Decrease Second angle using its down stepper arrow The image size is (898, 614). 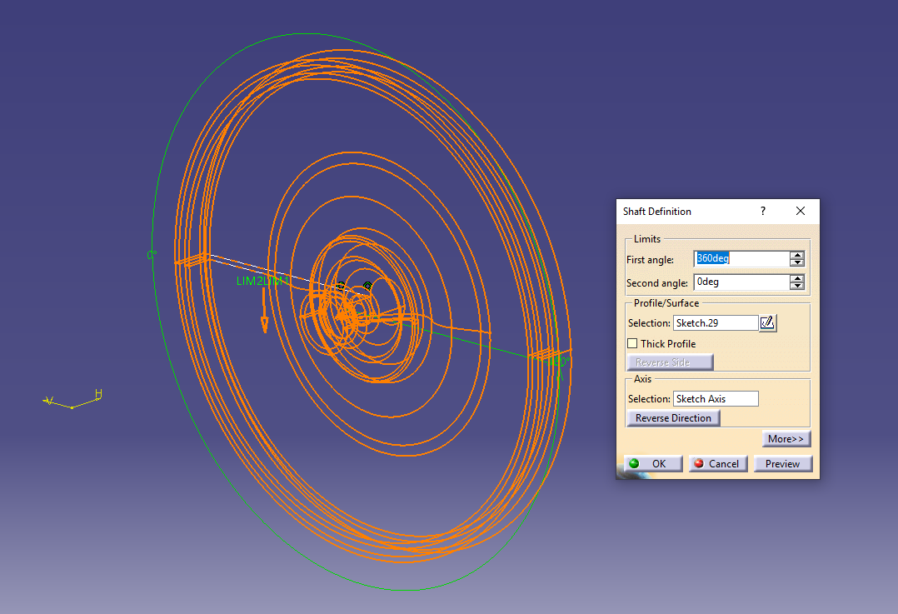(796, 286)
